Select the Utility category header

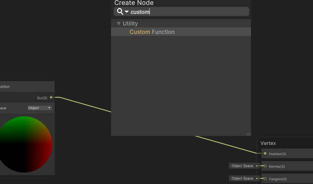coord(181,23)
